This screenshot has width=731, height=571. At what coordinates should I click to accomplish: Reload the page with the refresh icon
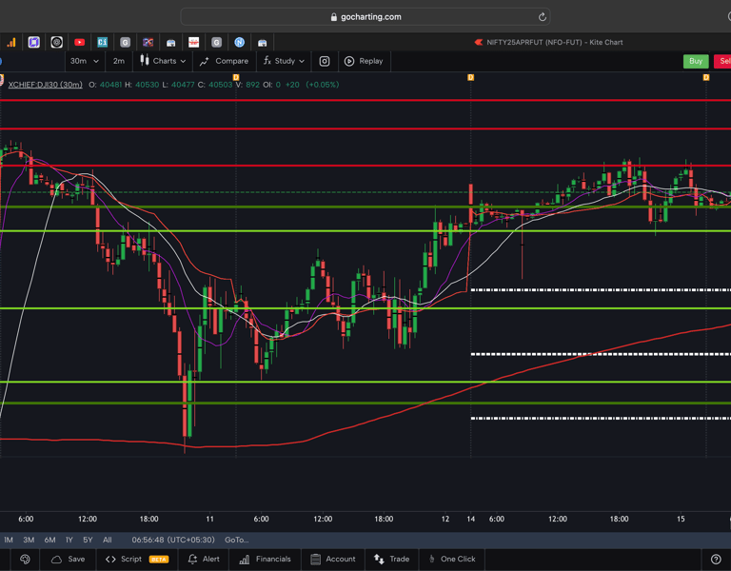coord(542,17)
